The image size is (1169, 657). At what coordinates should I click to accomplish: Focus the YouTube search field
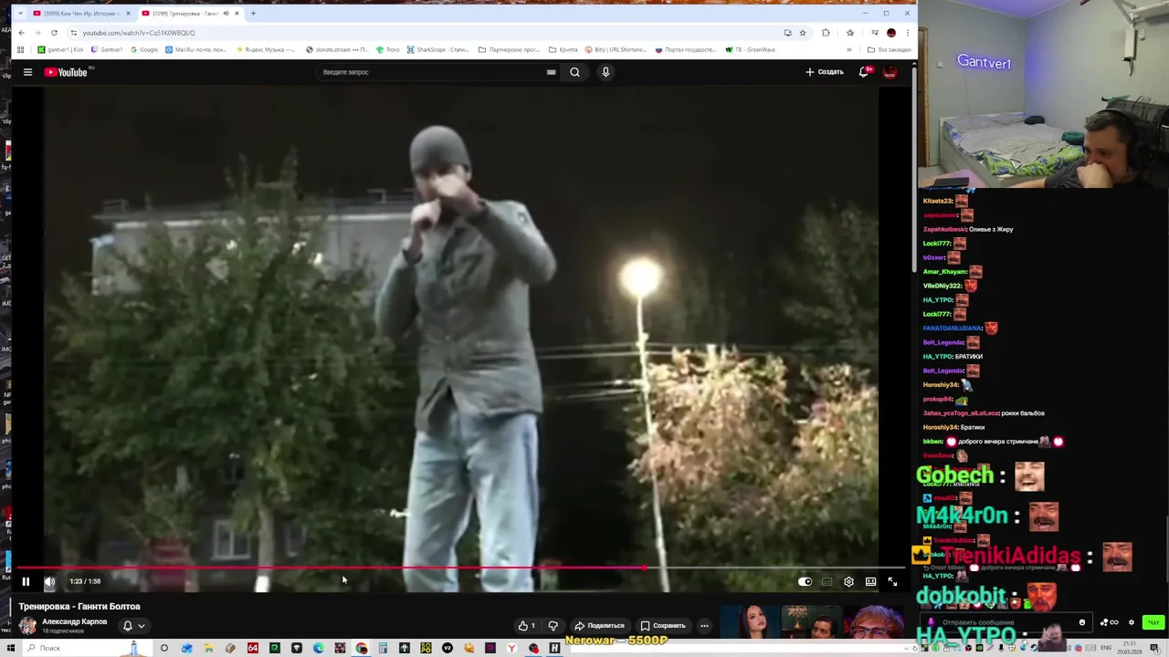pyautogui.click(x=429, y=72)
